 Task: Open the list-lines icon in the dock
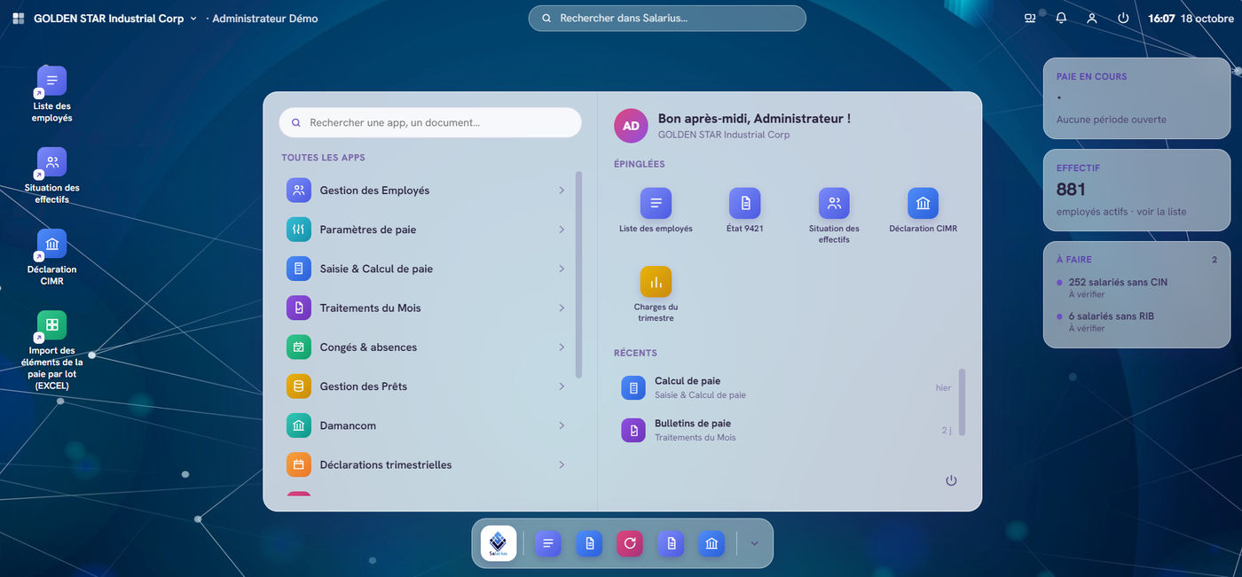click(x=548, y=543)
